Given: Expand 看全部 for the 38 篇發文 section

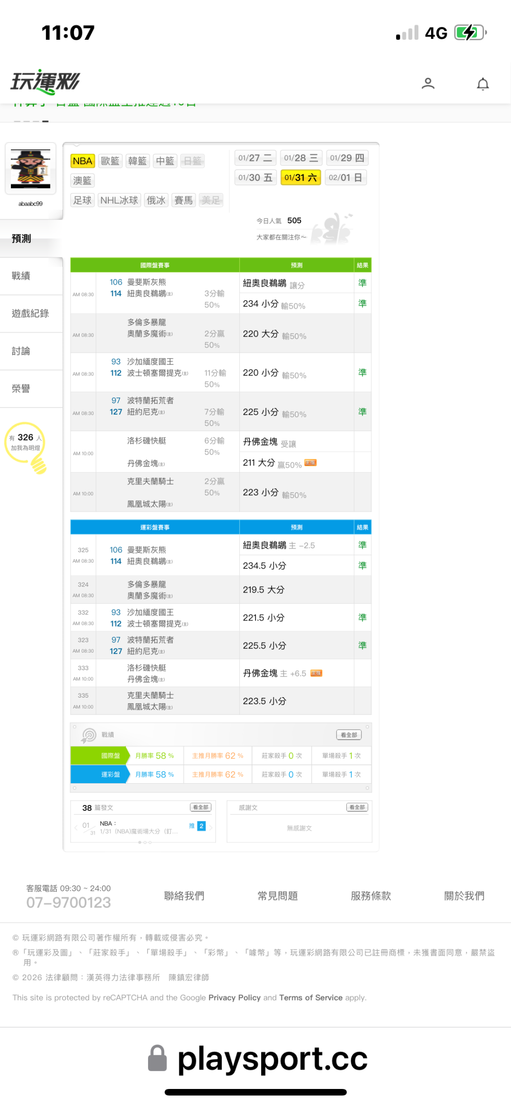Looking at the screenshot, I should pos(201,807).
